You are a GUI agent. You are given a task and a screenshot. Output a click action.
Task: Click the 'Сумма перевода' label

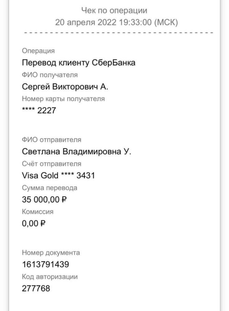point(49,188)
